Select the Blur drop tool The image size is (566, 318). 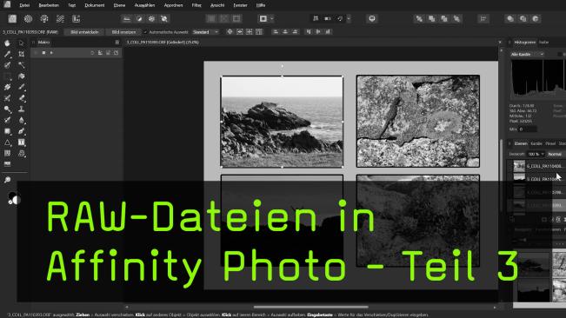pyautogui.click(x=21, y=120)
